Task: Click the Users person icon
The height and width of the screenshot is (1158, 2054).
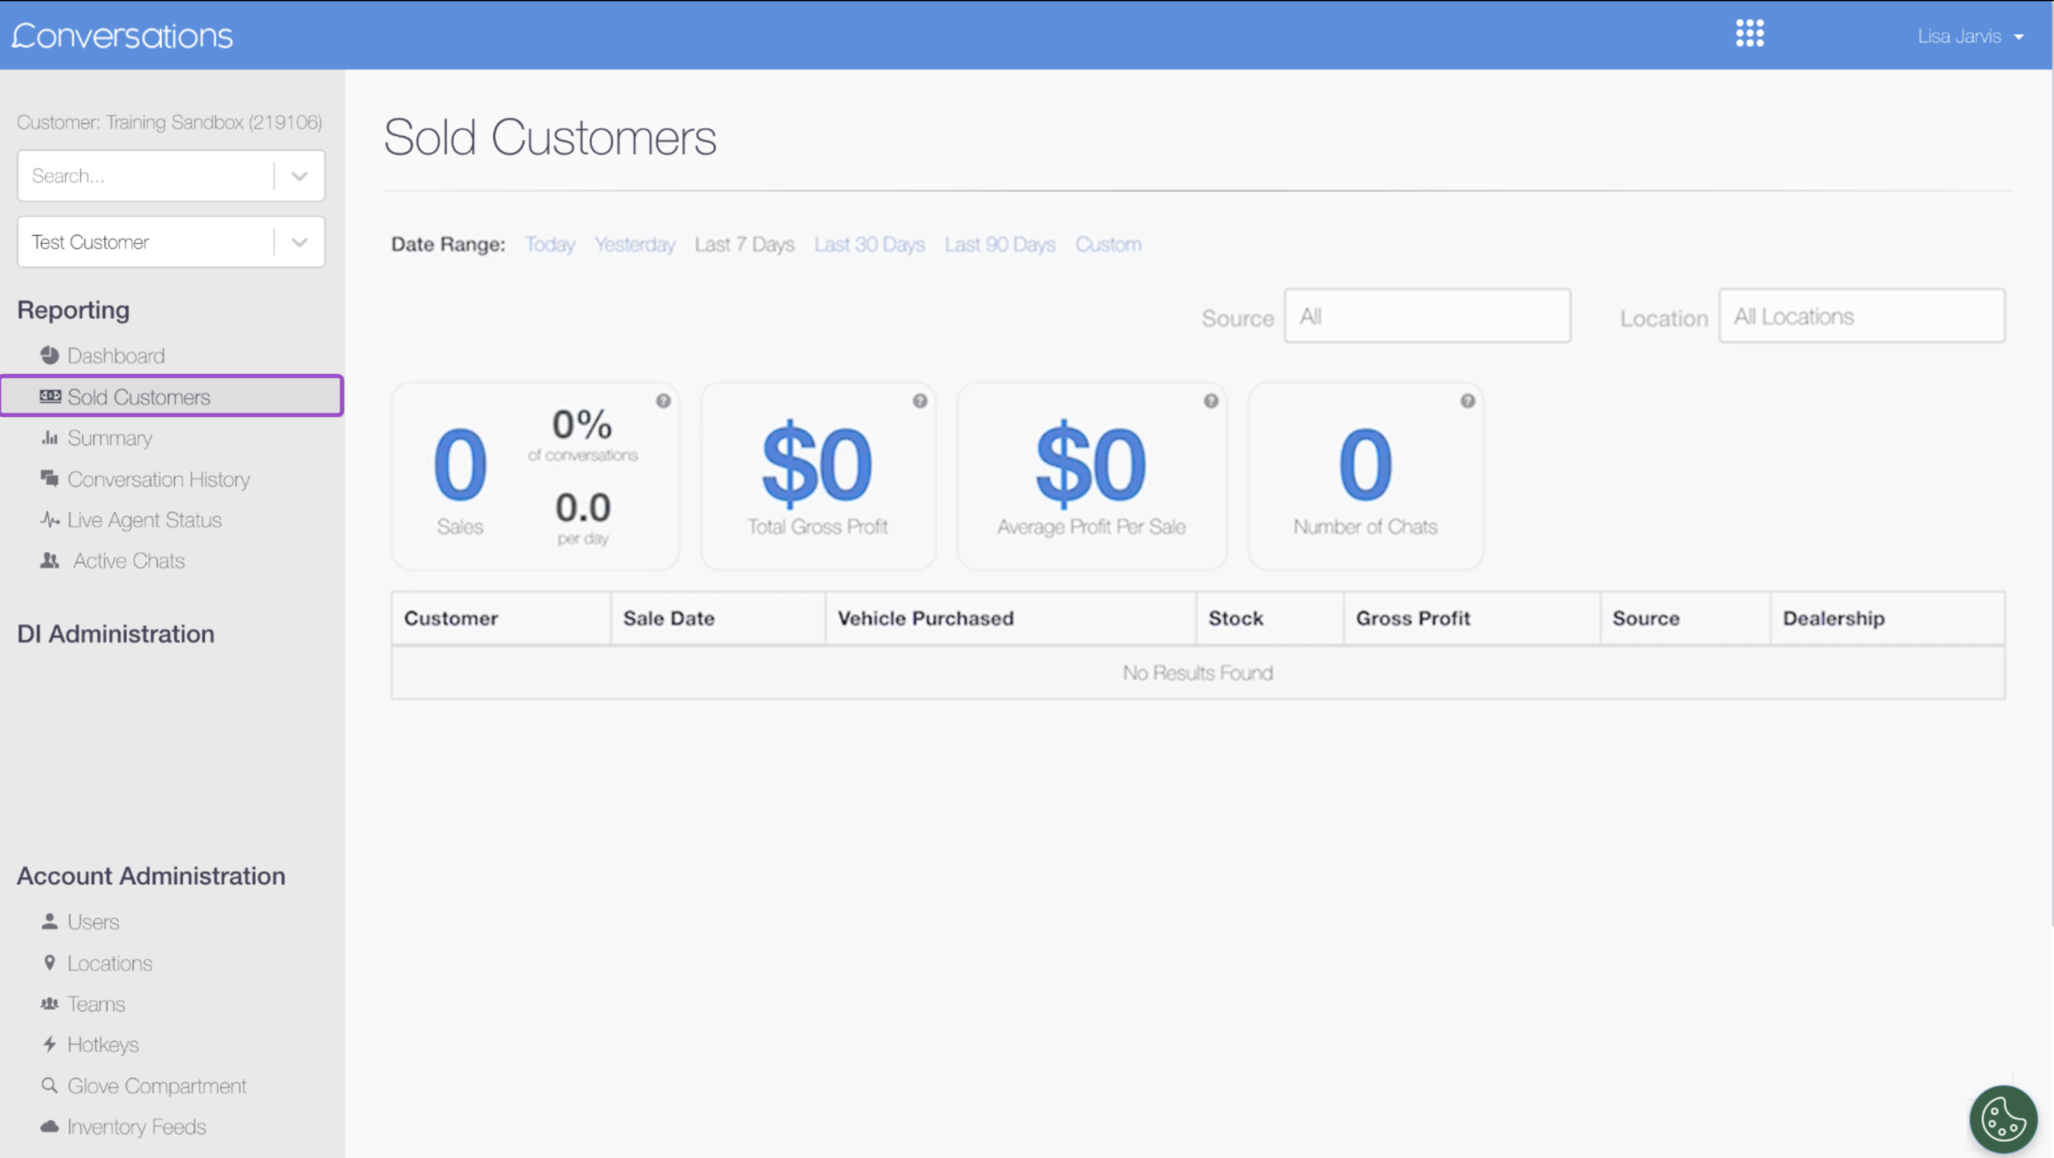Action: point(50,921)
